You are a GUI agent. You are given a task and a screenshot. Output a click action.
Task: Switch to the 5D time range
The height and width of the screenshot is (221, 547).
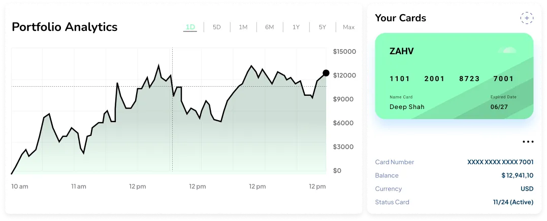pos(217,27)
